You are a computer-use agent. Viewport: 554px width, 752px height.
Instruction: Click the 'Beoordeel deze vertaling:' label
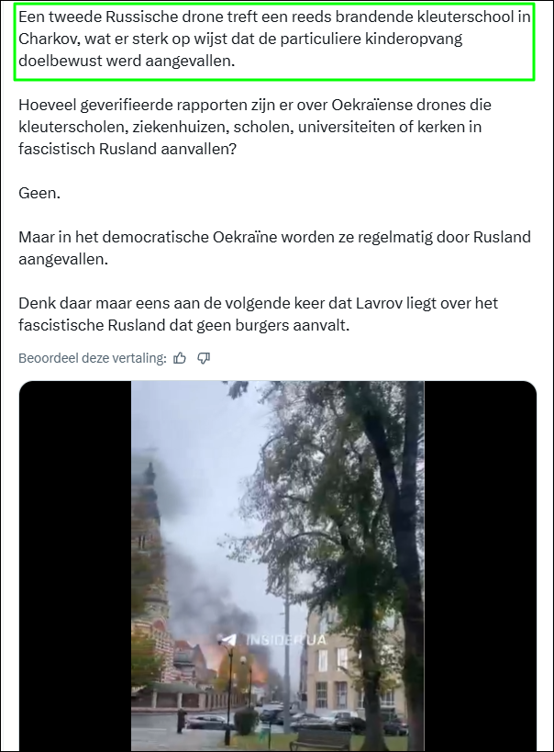(93, 358)
